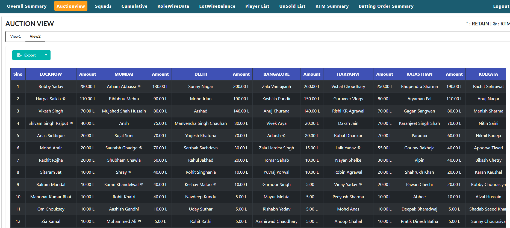Open RTM Summary page

pos(332,6)
